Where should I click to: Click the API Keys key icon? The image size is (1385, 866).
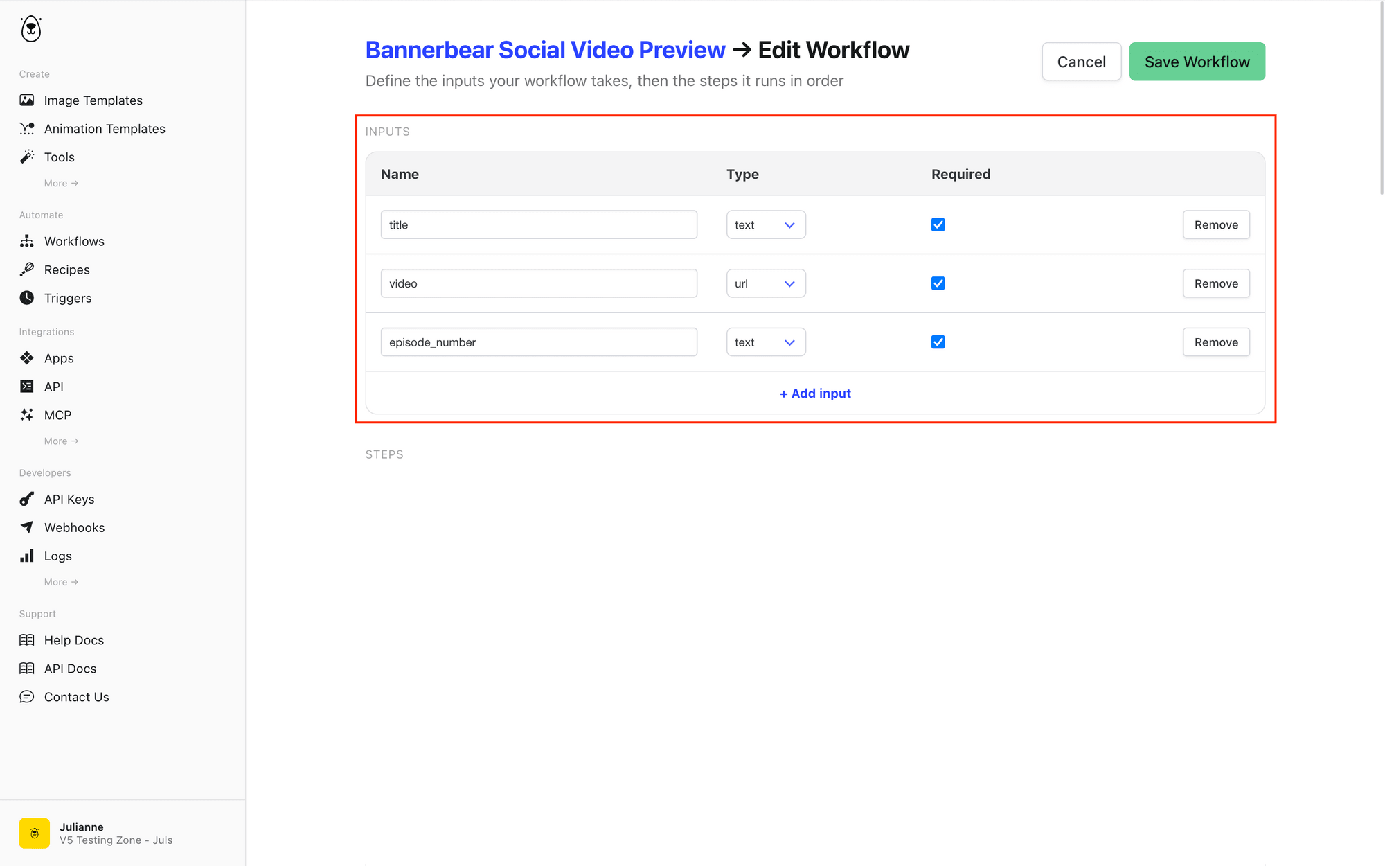(x=27, y=499)
